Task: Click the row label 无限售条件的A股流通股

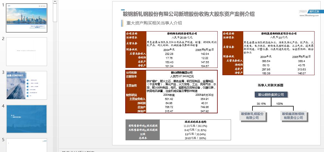Action: pos(143,130)
